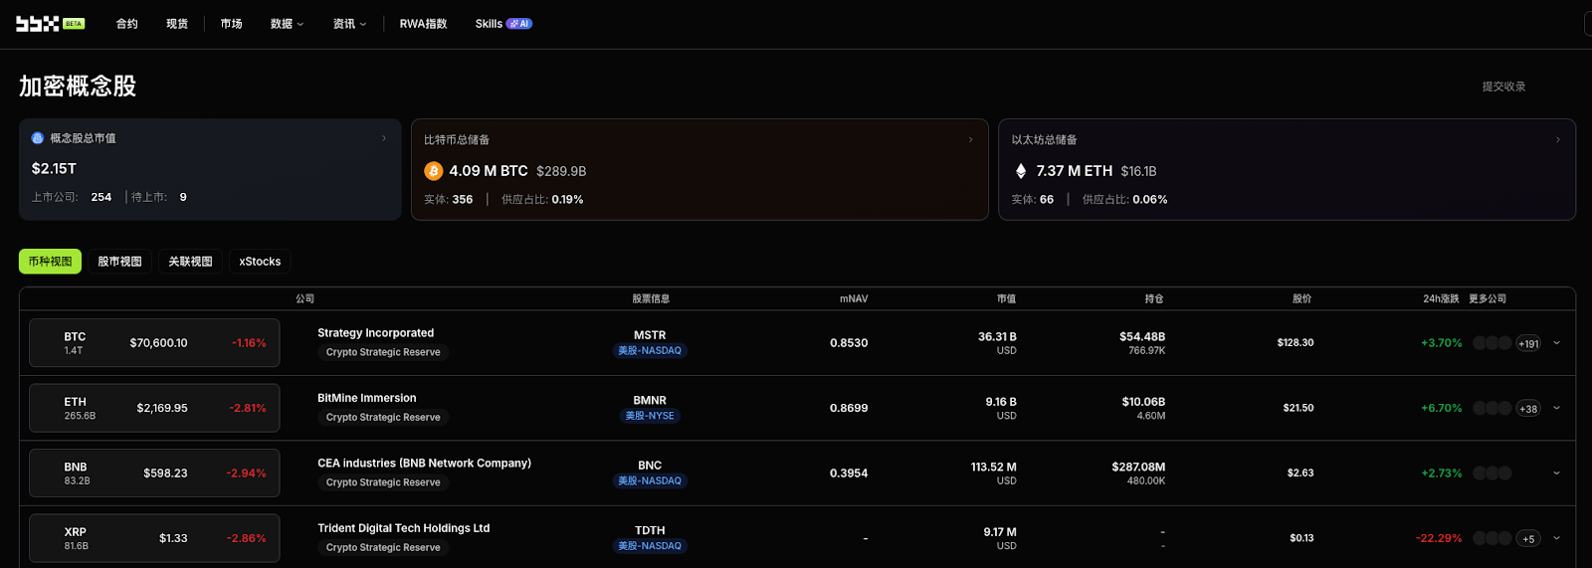Click the Ethereum icon in the ETH reserve card

pyautogui.click(x=1021, y=171)
